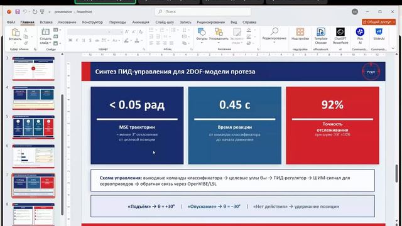Toggle bold Ж formatting

70,40
